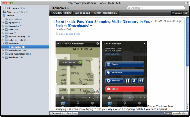Expand the YouTube folder
190x117 pixels.
click(3, 57)
